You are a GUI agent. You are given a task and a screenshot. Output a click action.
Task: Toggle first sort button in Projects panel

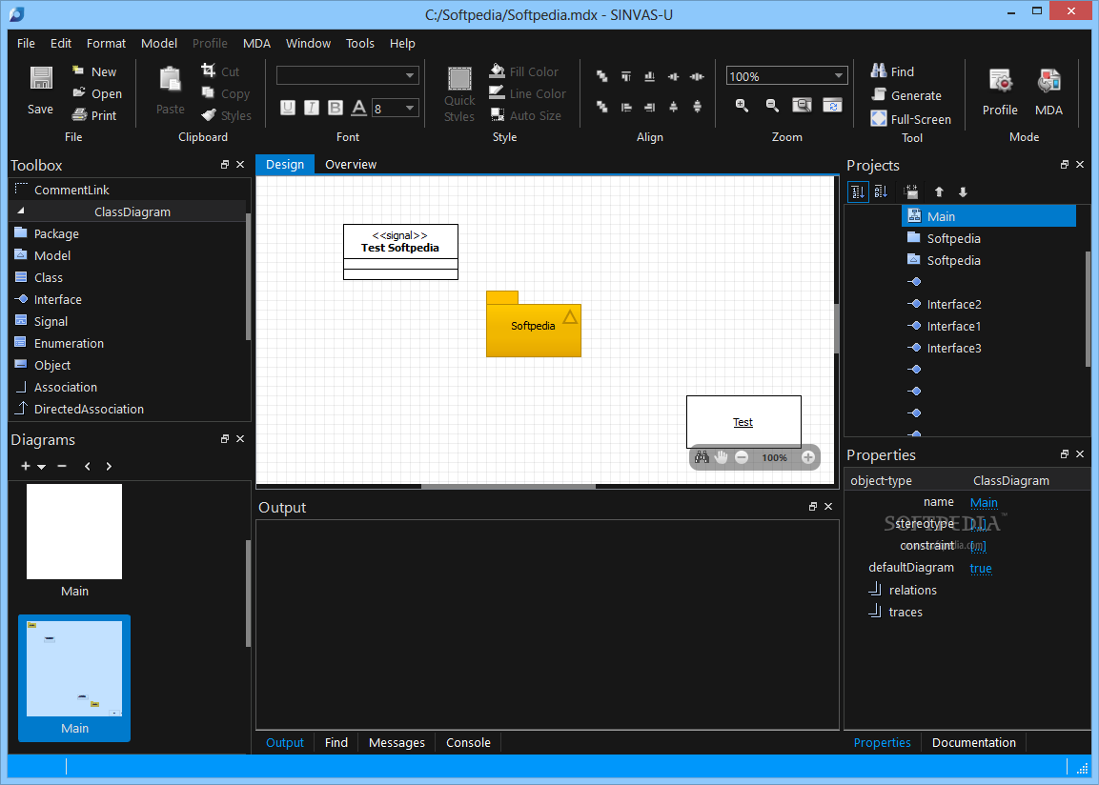pyautogui.click(x=858, y=191)
